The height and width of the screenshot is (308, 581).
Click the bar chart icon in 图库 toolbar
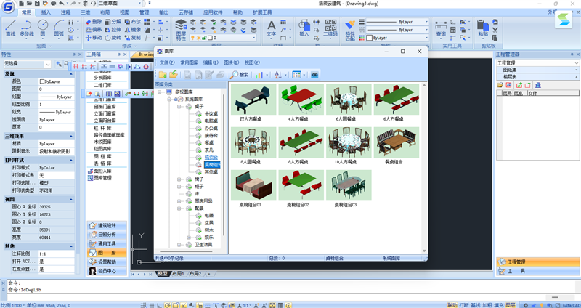click(x=259, y=75)
